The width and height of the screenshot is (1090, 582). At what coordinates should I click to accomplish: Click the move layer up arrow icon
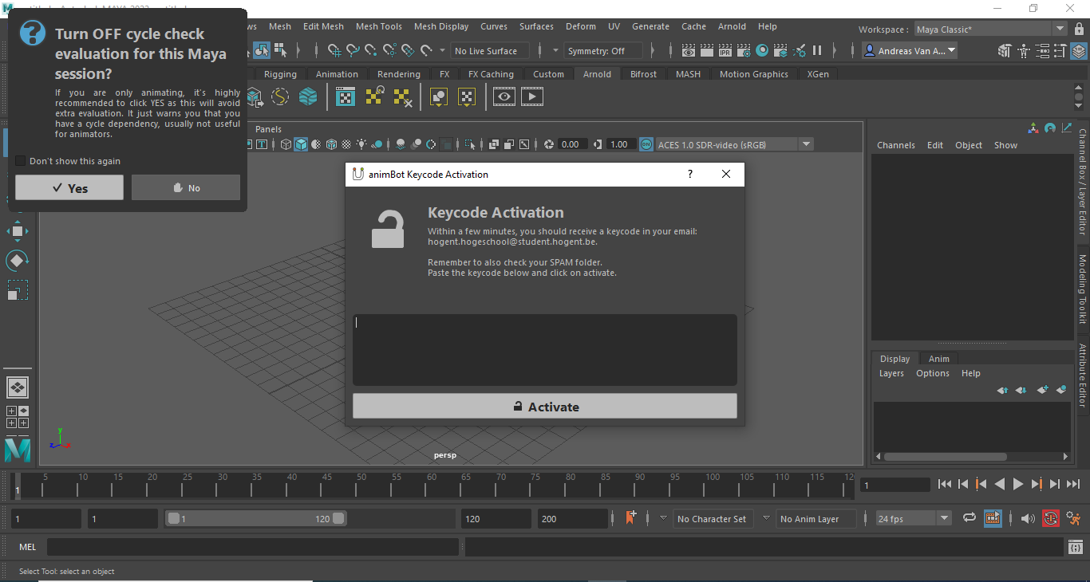[x=1003, y=390]
